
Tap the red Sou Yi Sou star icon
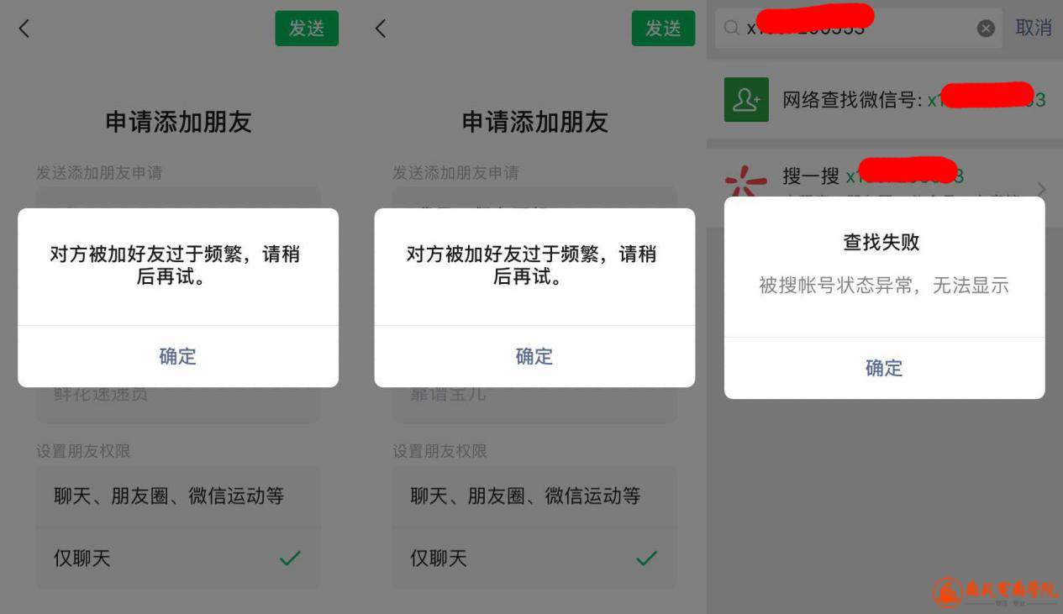[746, 180]
